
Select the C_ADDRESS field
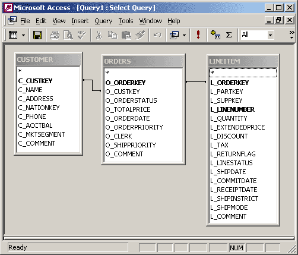tap(49, 99)
